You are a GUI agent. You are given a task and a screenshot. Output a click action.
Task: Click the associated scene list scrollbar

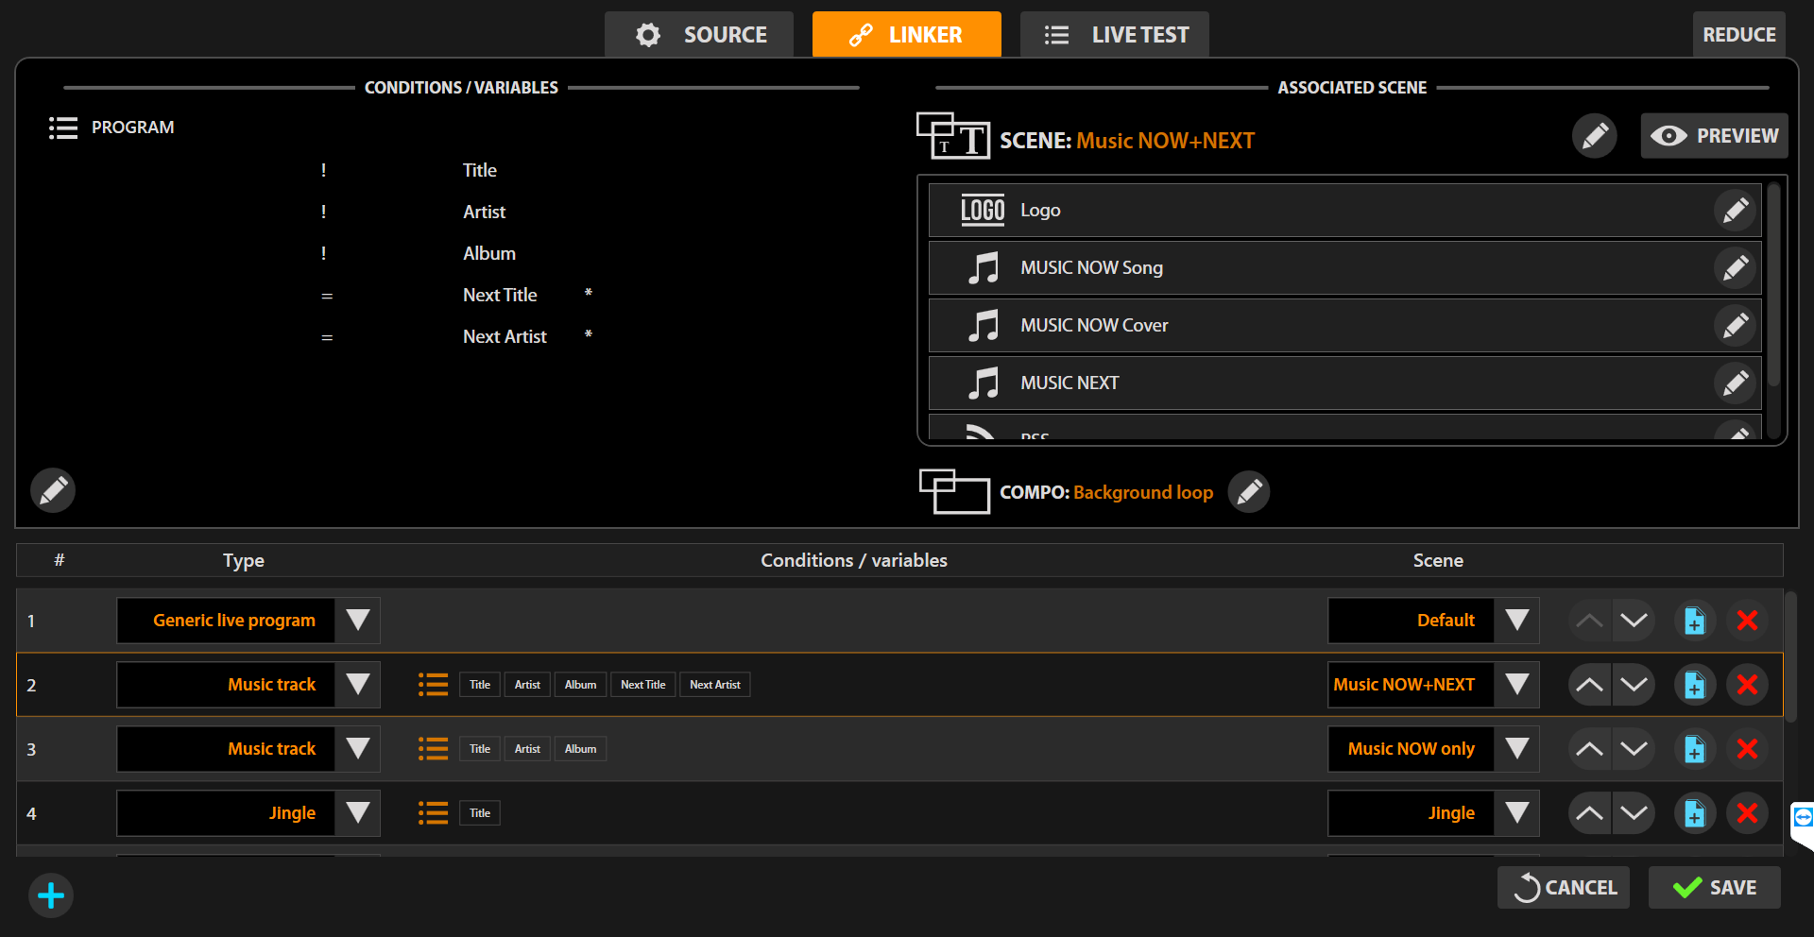[x=1773, y=285]
